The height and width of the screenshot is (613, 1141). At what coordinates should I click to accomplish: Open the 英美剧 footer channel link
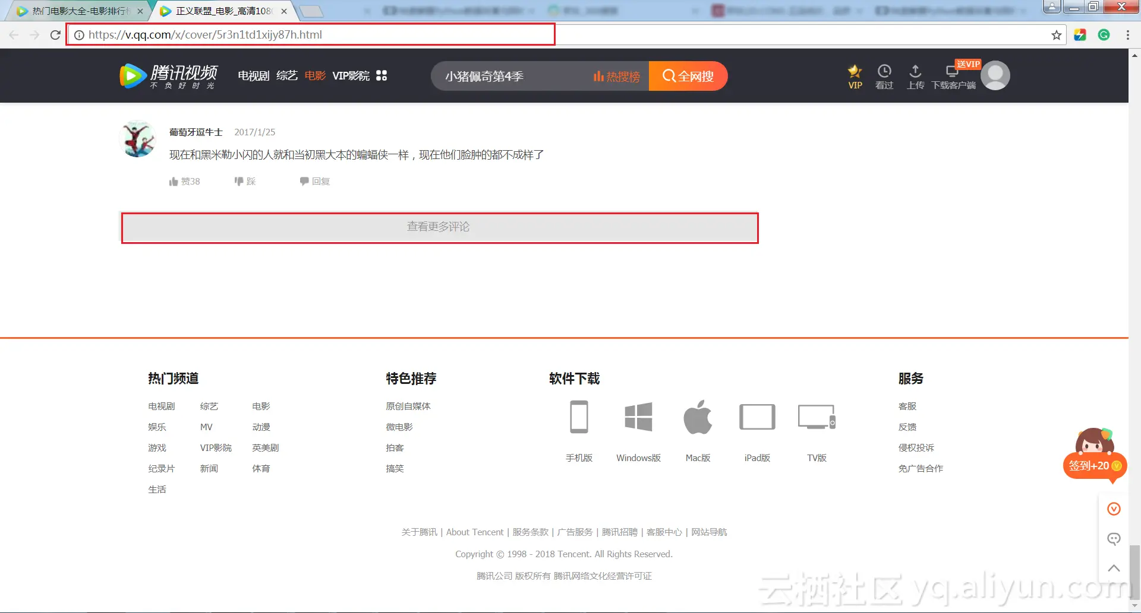pos(265,448)
